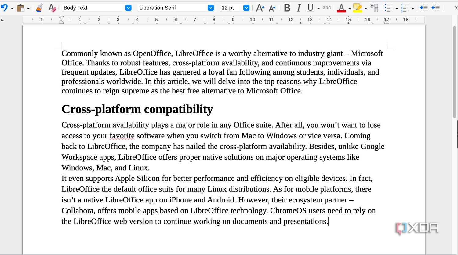Click the word Collabora in the last paragraph
This screenshot has width=458, height=255.
coord(78,211)
